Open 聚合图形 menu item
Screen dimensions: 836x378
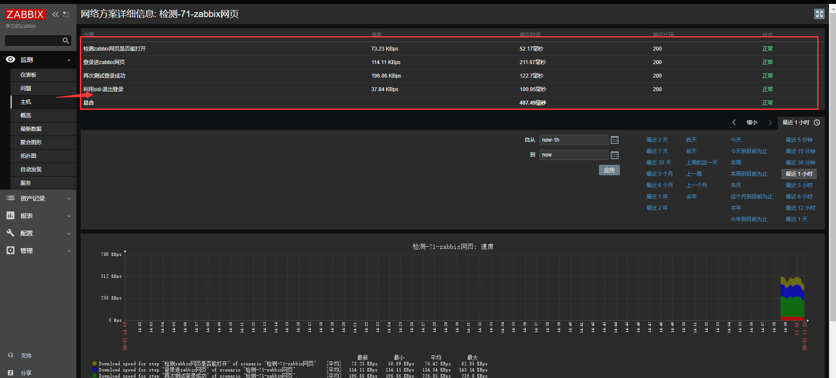(31, 143)
